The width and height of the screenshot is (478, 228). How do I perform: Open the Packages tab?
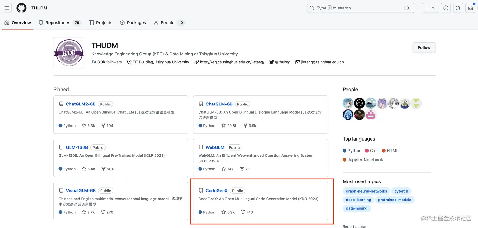(x=133, y=23)
